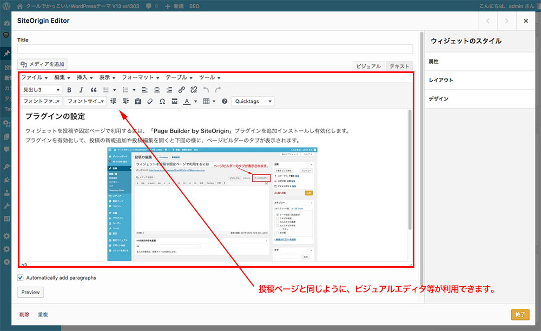Open comments bubble icon in admin bar
541x331 pixels.
(148, 6)
